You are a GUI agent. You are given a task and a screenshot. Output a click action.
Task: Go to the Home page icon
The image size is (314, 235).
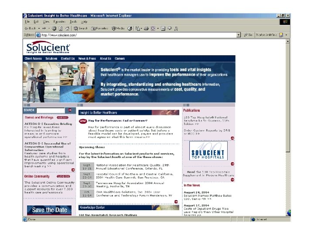[67, 29]
